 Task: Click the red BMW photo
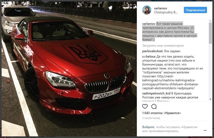(69, 69)
